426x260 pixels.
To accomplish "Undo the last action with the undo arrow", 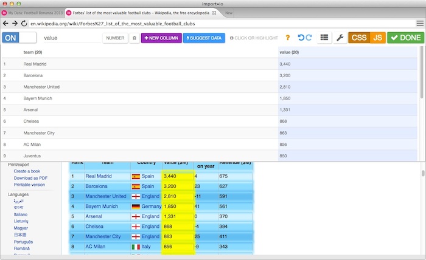I will click(x=301, y=38).
